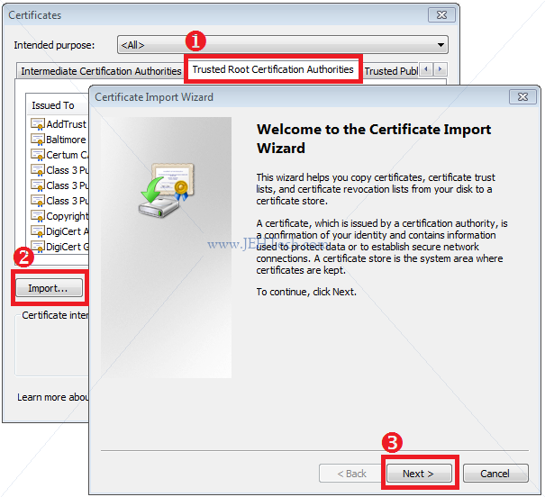Click the Intended purpose dropdown arrow
Image resolution: width=545 pixels, height=497 pixels.
[441, 45]
